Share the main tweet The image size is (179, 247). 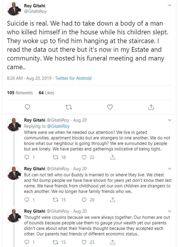pos(151,107)
